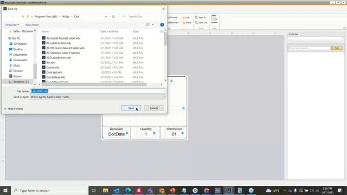The image size is (347, 195).
Task: Sort files by Type column
Action: coord(136,31)
